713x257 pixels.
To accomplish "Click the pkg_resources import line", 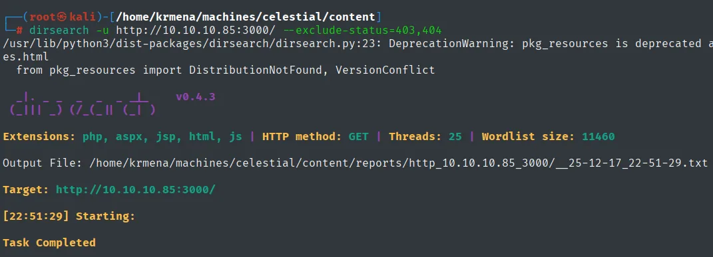I will [x=226, y=70].
